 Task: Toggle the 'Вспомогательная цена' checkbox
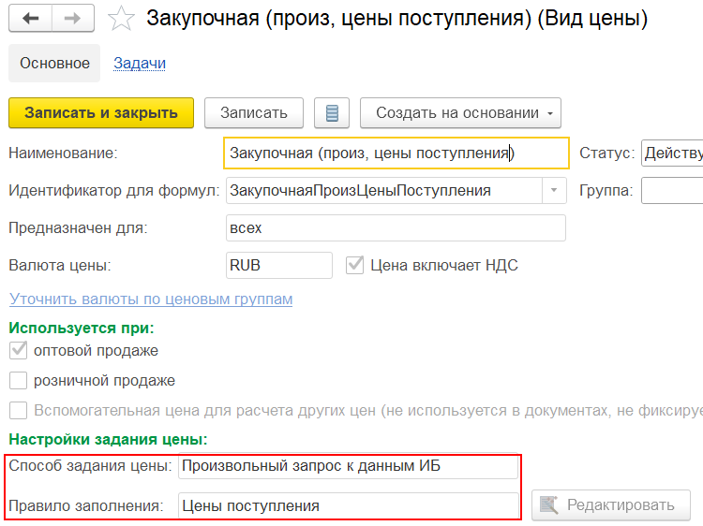click(x=18, y=410)
